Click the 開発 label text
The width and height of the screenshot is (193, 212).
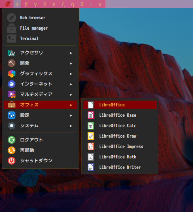25,63
